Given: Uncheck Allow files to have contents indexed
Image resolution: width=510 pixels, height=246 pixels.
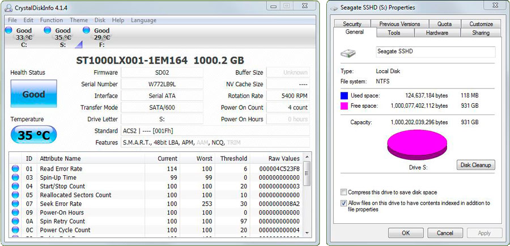Looking at the screenshot, I should (x=343, y=203).
